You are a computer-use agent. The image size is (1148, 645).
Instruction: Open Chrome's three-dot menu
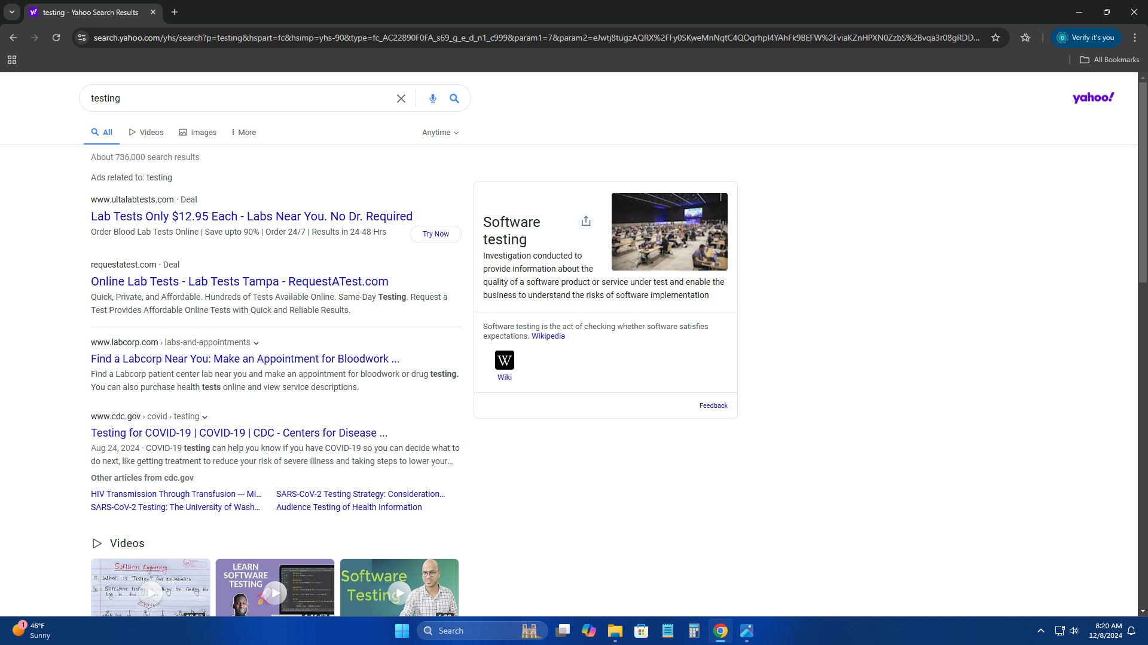[1135, 38]
